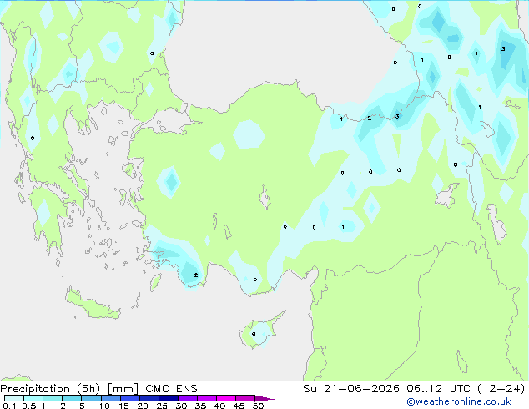The height and width of the screenshot is (409, 529).
Task: Click legend value label '35'
Action: (x=200, y=406)
